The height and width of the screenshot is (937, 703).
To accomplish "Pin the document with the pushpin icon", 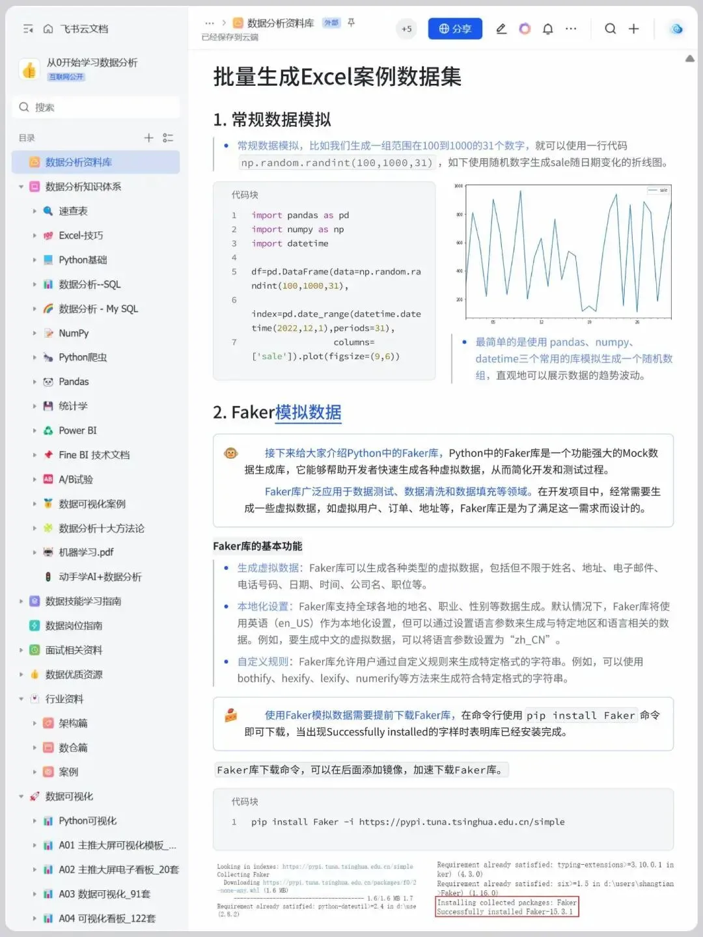I will pyautogui.click(x=351, y=23).
